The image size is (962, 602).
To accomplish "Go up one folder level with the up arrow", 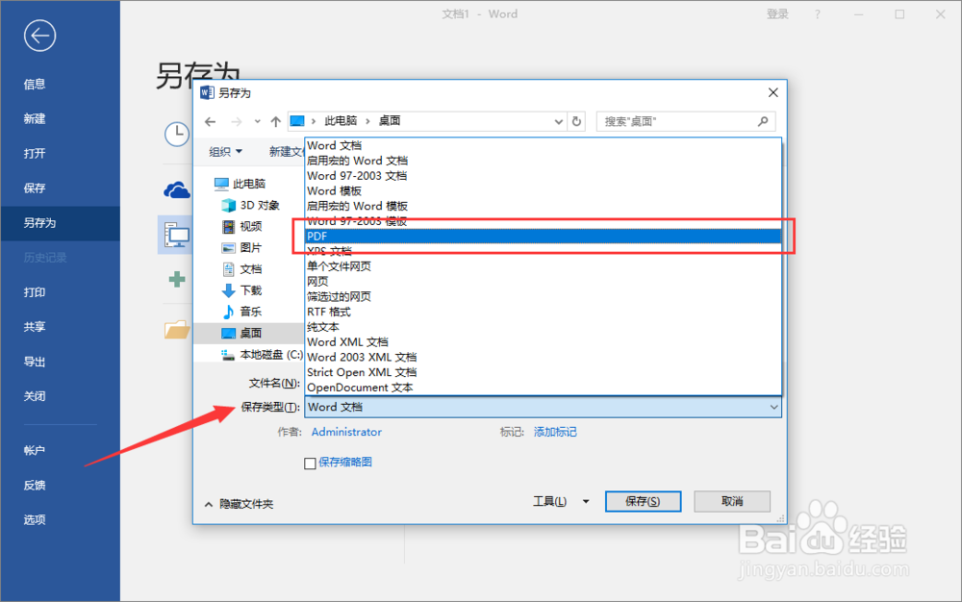I will 276,121.
